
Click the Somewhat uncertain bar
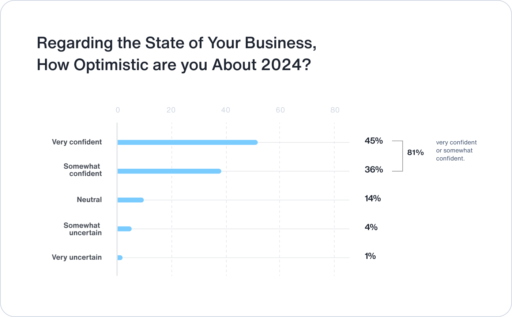[124, 229]
